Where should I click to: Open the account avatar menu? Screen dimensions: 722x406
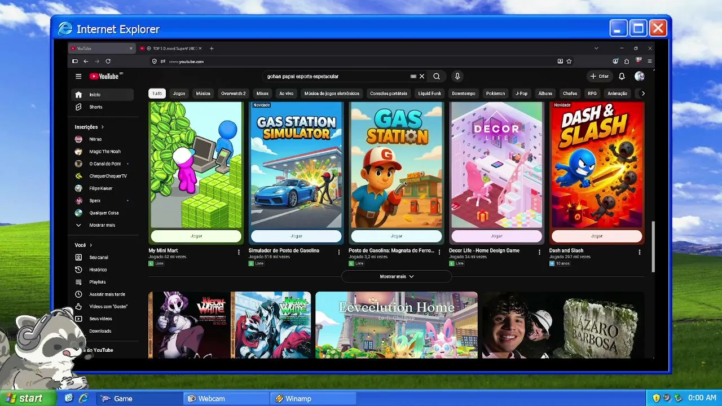click(x=639, y=76)
